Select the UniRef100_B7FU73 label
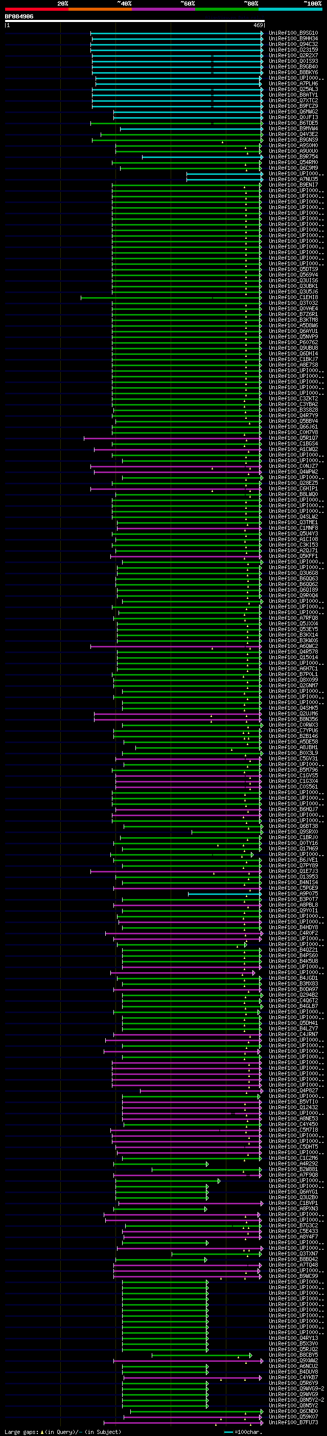 tap(293, 1423)
